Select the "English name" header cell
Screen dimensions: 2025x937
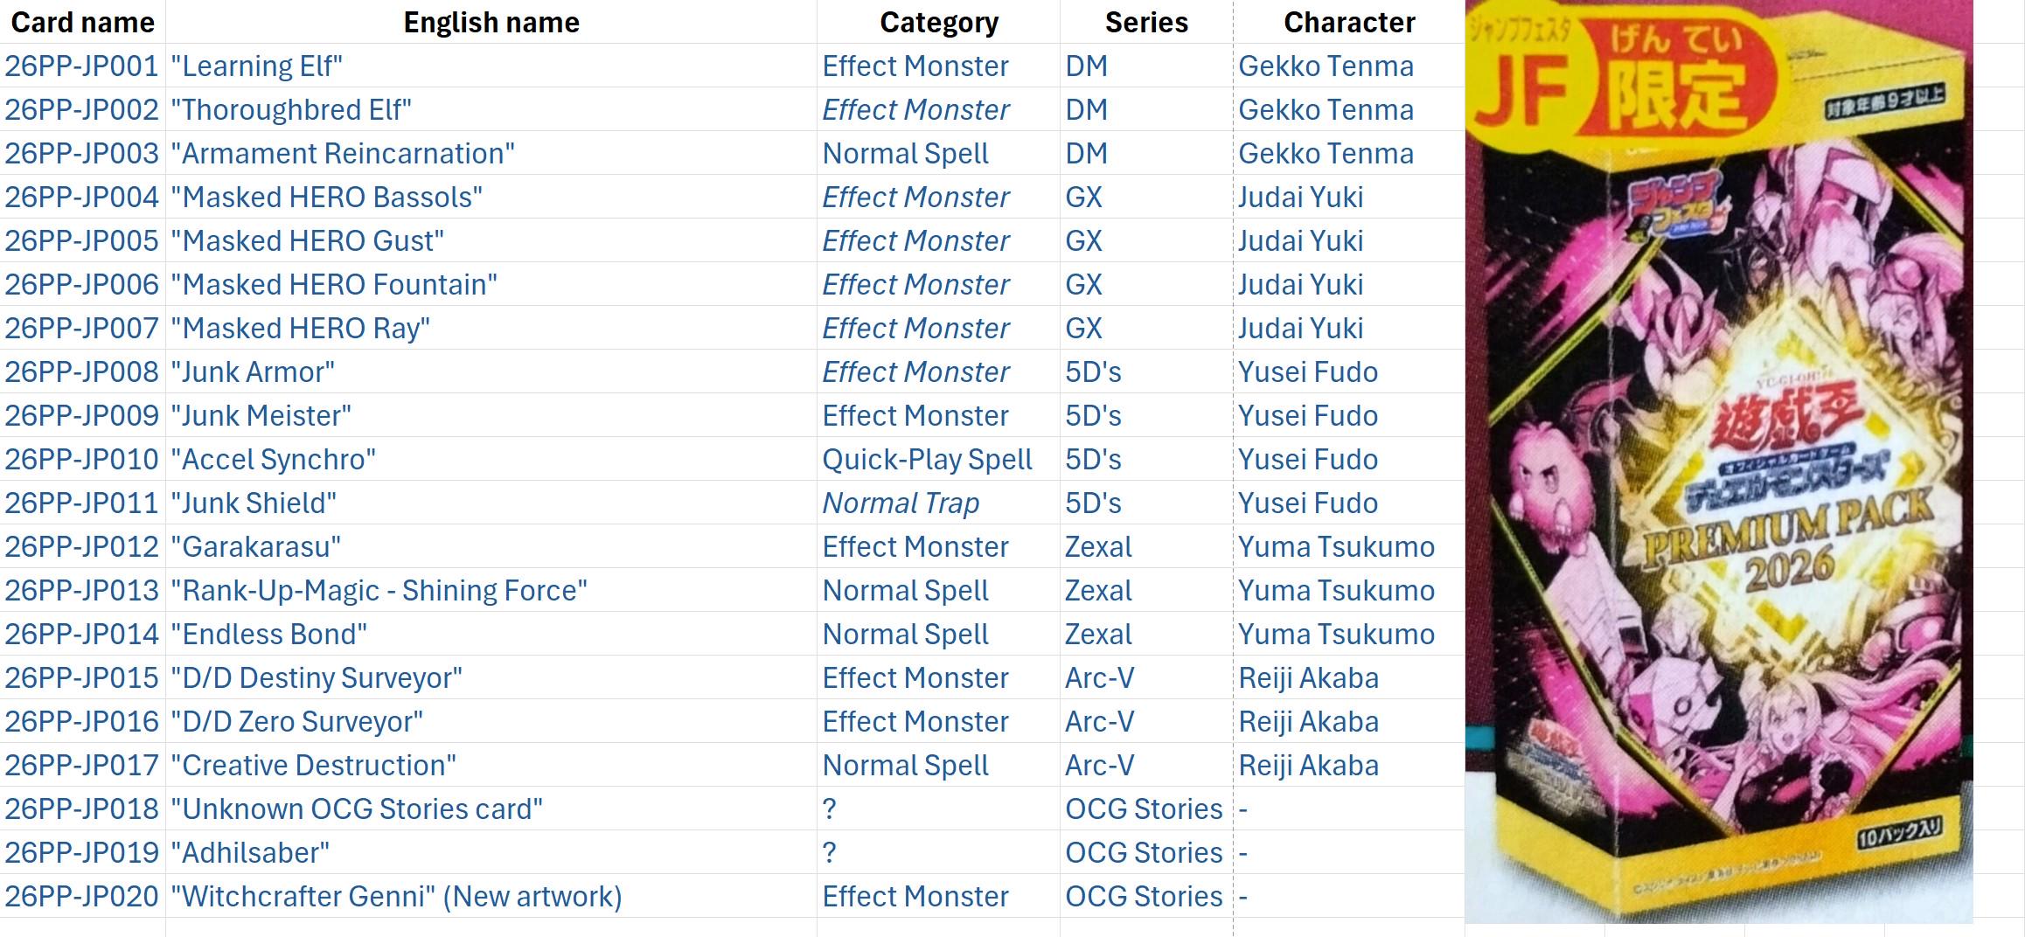(491, 22)
